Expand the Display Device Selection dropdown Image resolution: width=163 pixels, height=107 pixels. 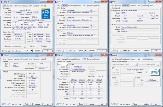coord(137,64)
